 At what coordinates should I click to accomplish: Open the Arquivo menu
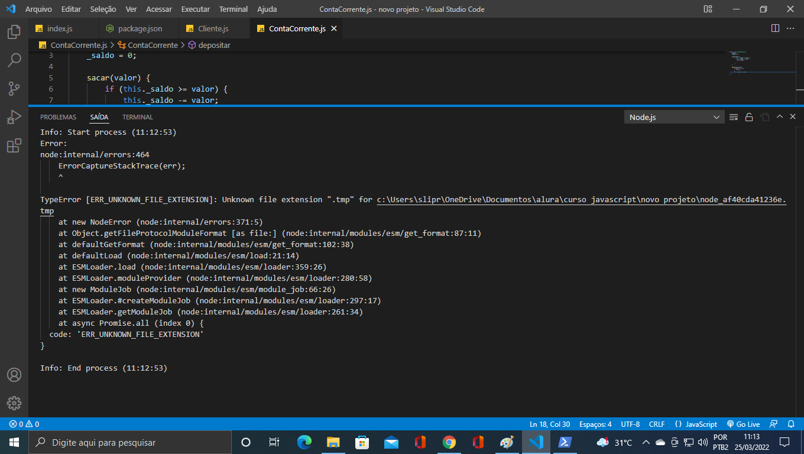38,9
